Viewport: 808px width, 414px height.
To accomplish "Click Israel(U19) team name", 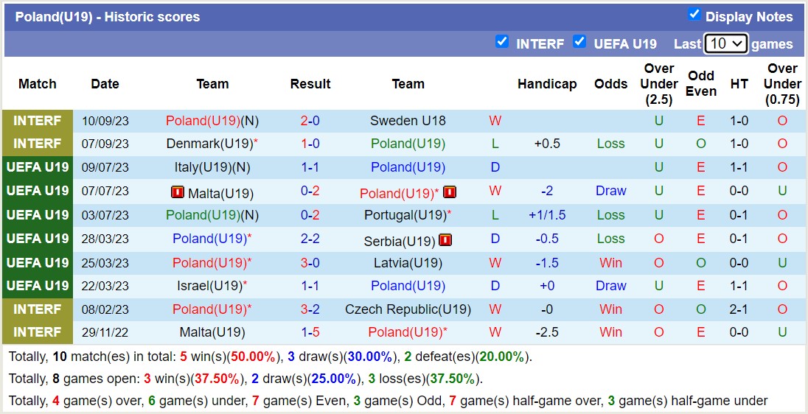I will pos(211,286).
